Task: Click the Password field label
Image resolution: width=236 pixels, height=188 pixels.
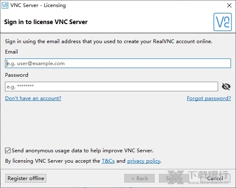Action: point(17,75)
